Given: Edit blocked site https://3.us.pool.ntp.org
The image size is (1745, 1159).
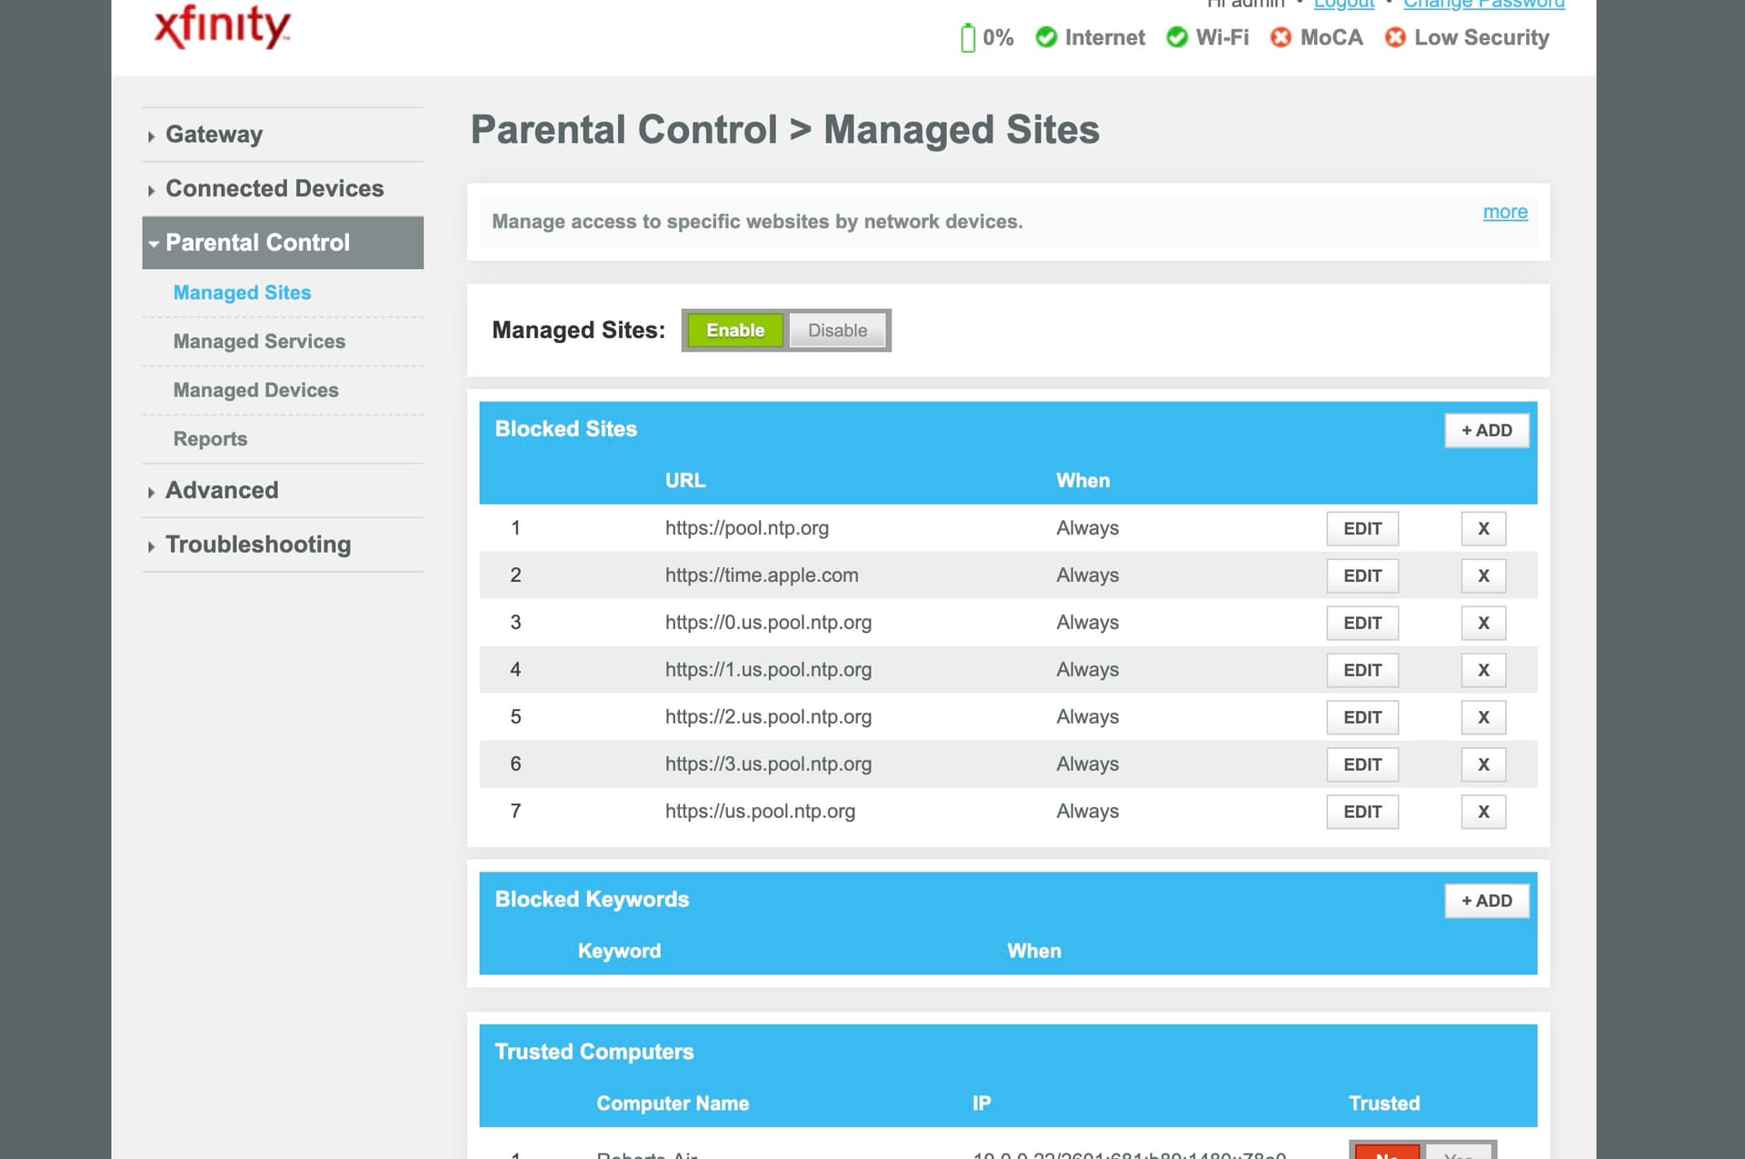Looking at the screenshot, I should 1362,764.
